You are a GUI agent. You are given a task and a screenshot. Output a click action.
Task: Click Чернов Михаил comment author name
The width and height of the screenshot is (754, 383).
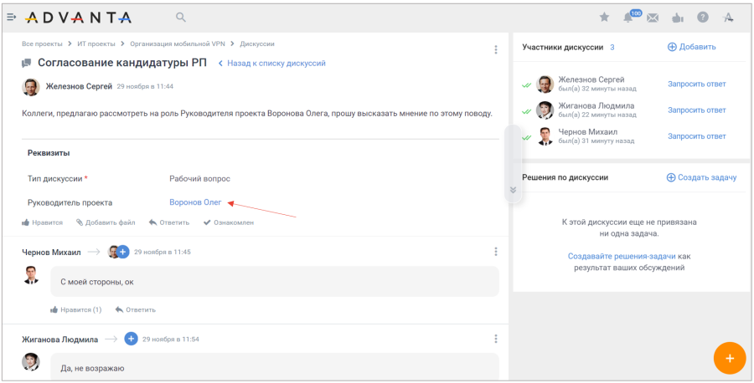click(51, 252)
